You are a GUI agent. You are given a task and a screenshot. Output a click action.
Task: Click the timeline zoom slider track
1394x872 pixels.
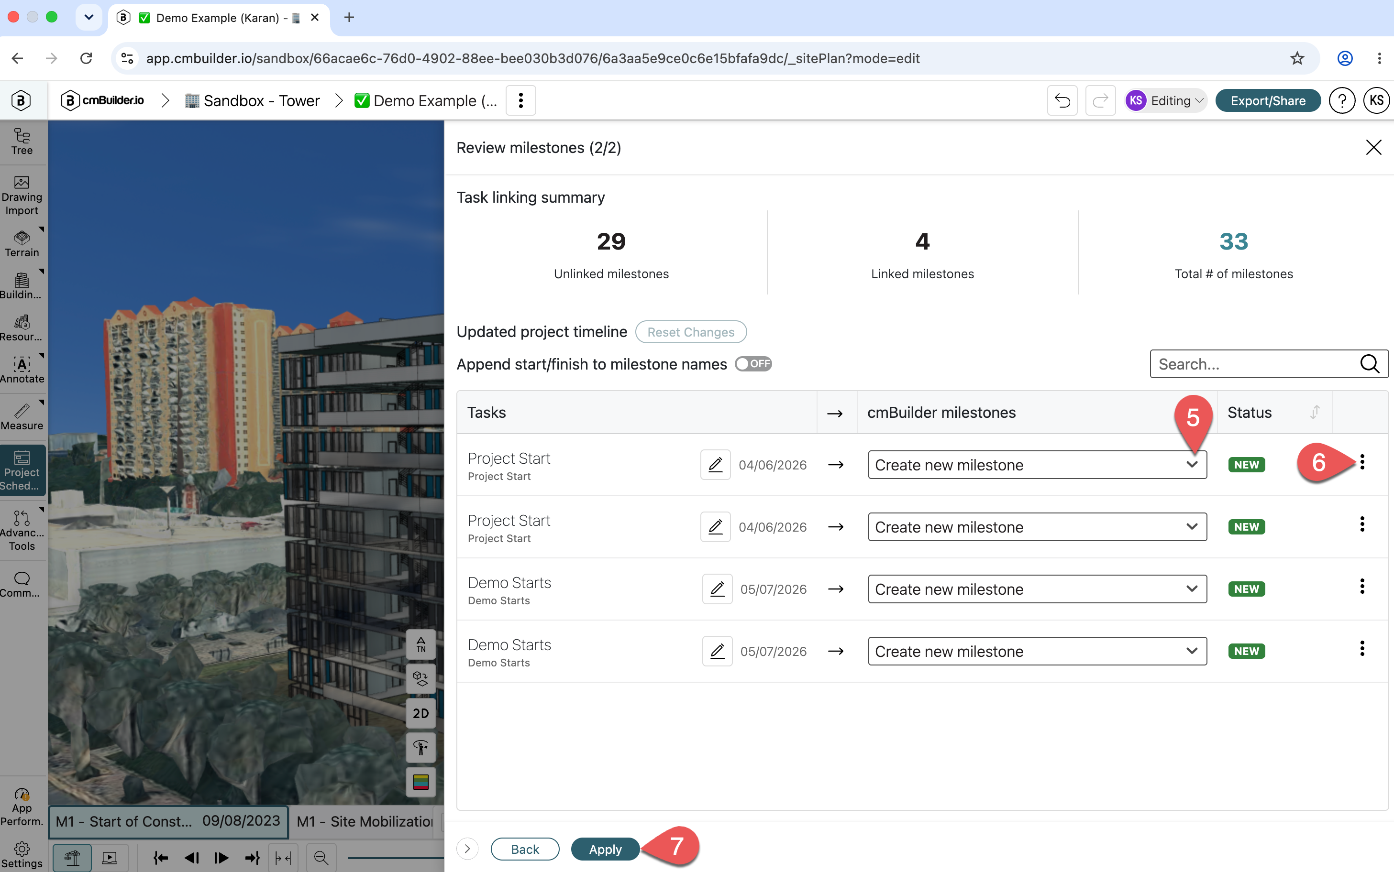click(x=395, y=858)
